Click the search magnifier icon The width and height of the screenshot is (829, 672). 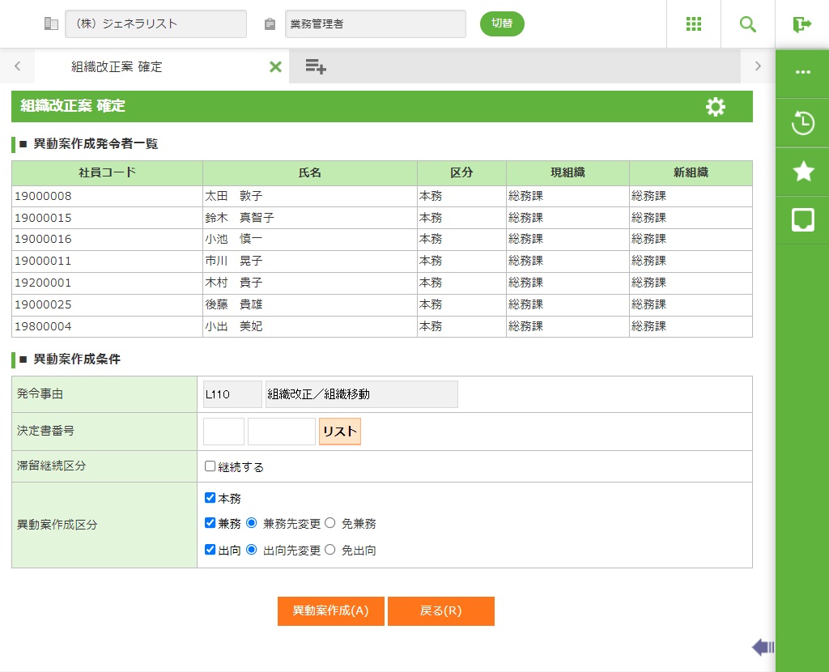point(748,24)
